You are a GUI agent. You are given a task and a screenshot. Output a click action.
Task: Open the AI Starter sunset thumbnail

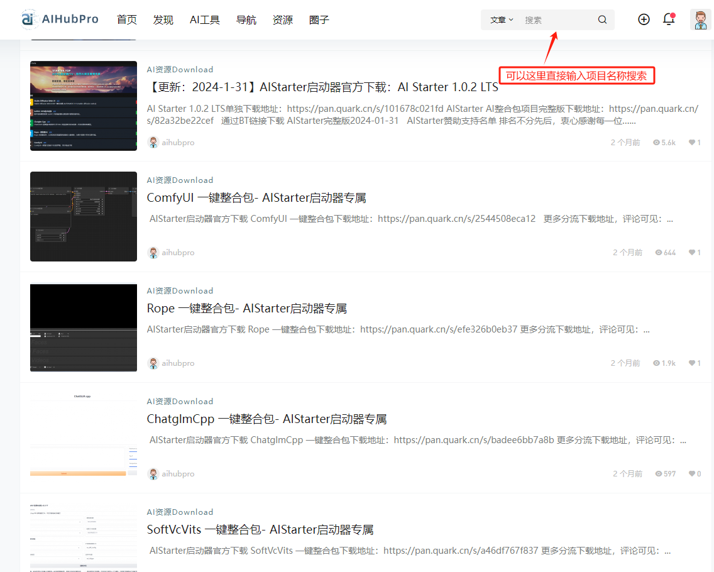pyautogui.click(x=84, y=106)
